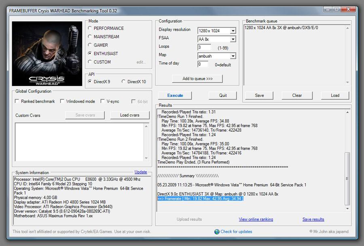Click the Add to queue button
This screenshot has height=246, width=364.
(x=197, y=79)
